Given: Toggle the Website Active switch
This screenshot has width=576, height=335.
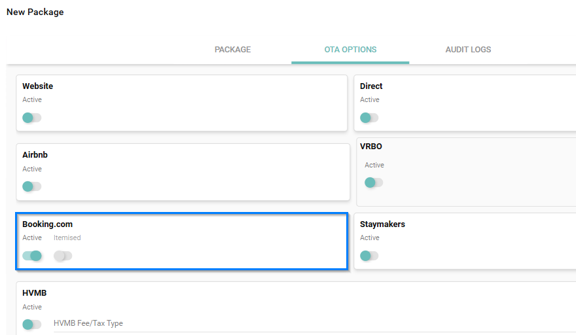Looking at the screenshot, I should click(31, 118).
